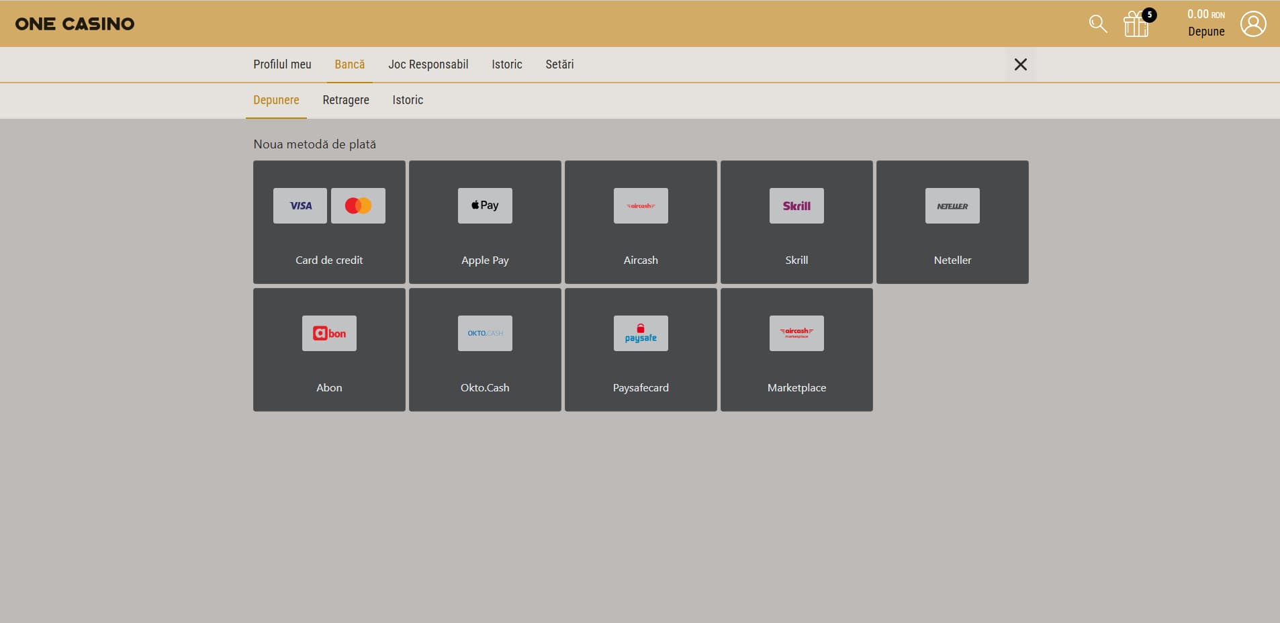Click the Apple Pay logo

tap(485, 205)
